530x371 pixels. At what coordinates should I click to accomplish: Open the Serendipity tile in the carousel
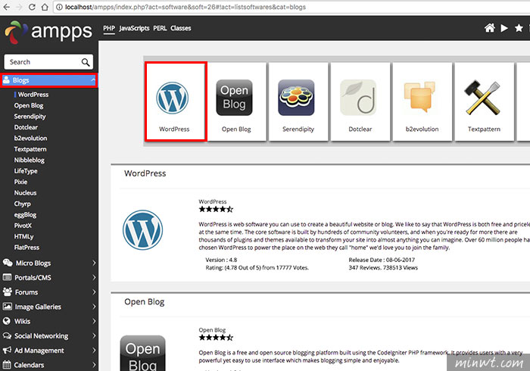(298, 101)
